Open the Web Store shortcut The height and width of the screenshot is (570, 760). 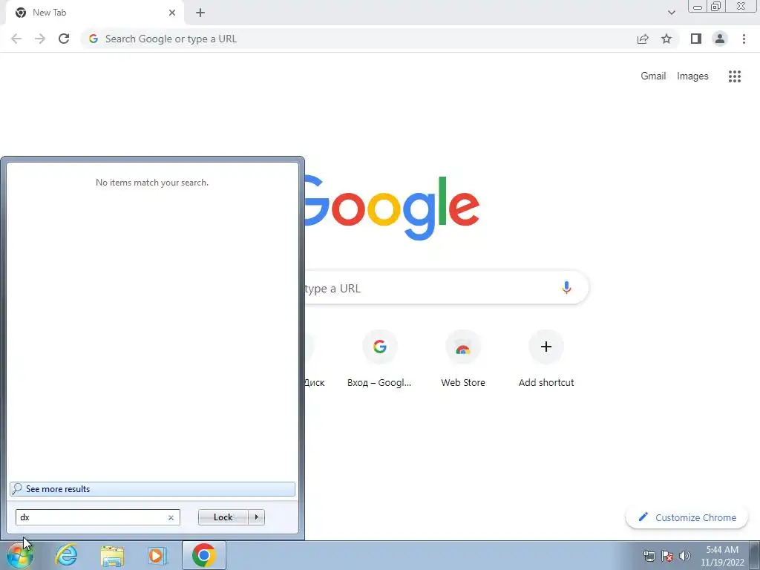[x=463, y=359]
